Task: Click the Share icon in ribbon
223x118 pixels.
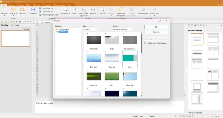Action: click(74, 10)
